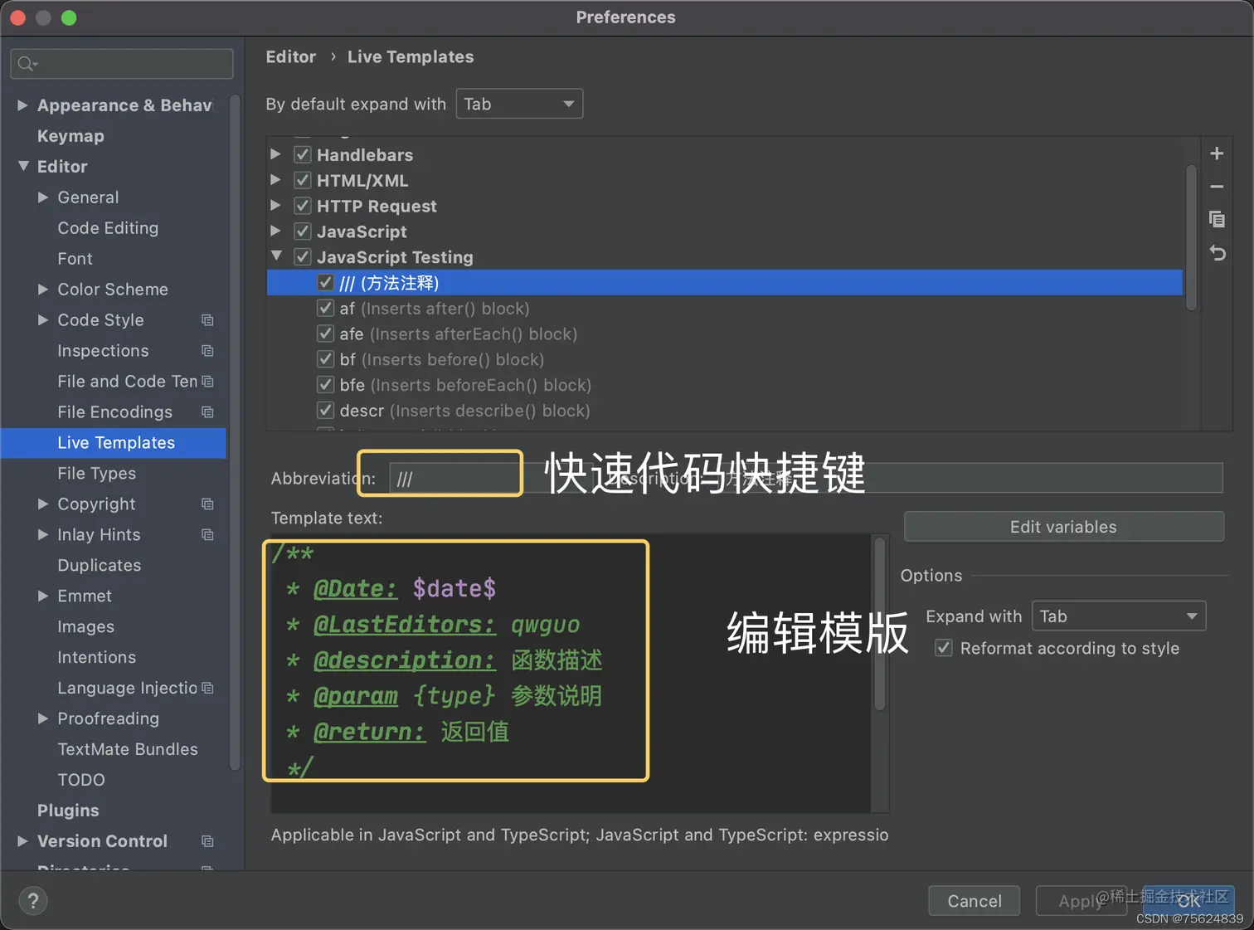Duplicate the selected template with copy icon
This screenshot has height=930, width=1254.
[x=1217, y=219]
